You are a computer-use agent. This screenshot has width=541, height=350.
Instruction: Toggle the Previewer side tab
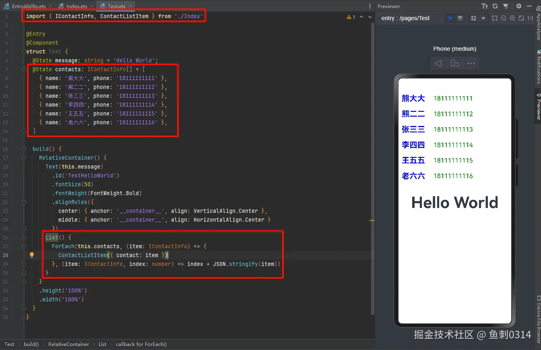click(538, 106)
